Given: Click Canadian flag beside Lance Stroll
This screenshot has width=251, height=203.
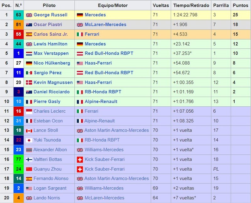Looking at the screenshot, I should coord(29,131).
